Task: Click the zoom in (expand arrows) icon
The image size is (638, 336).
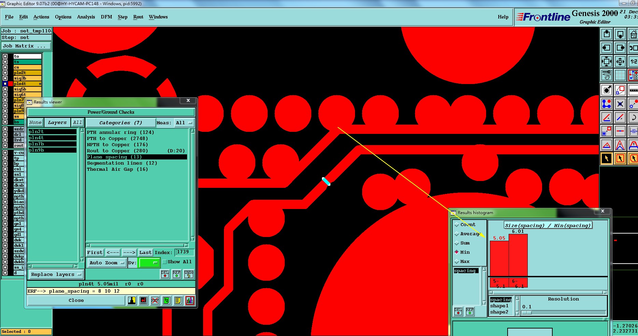Action: pos(607,61)
